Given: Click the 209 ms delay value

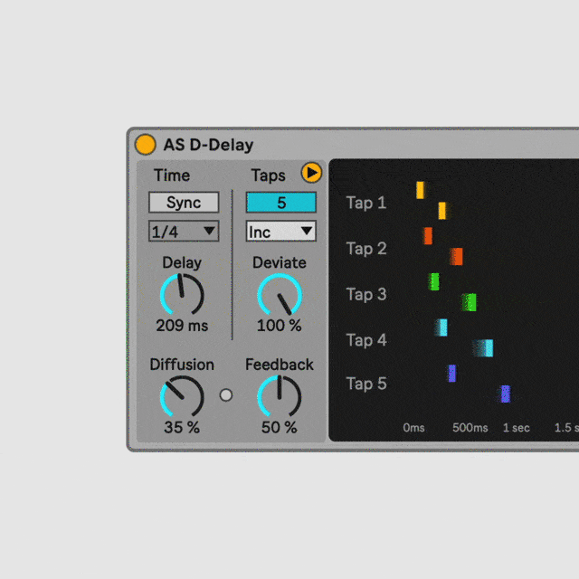Looking at the screenshot, I should pos(182,326).
